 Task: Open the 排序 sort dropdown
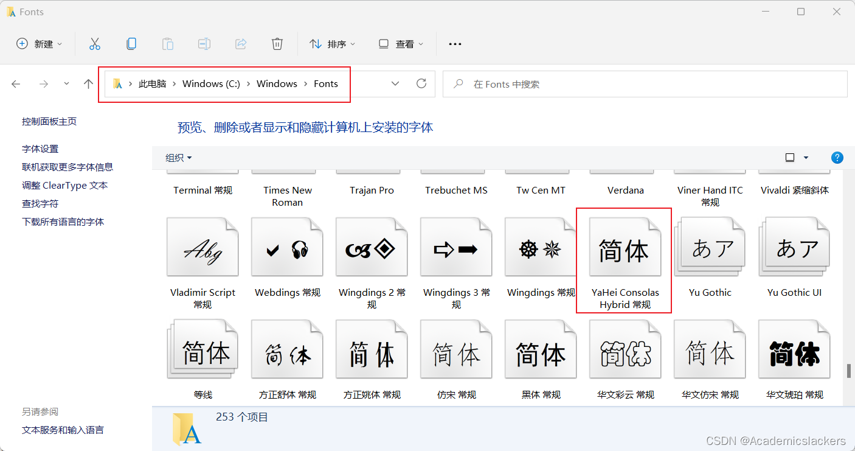(x=332, y=43)
